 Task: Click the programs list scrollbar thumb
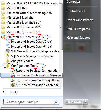[x=61, y=27]
